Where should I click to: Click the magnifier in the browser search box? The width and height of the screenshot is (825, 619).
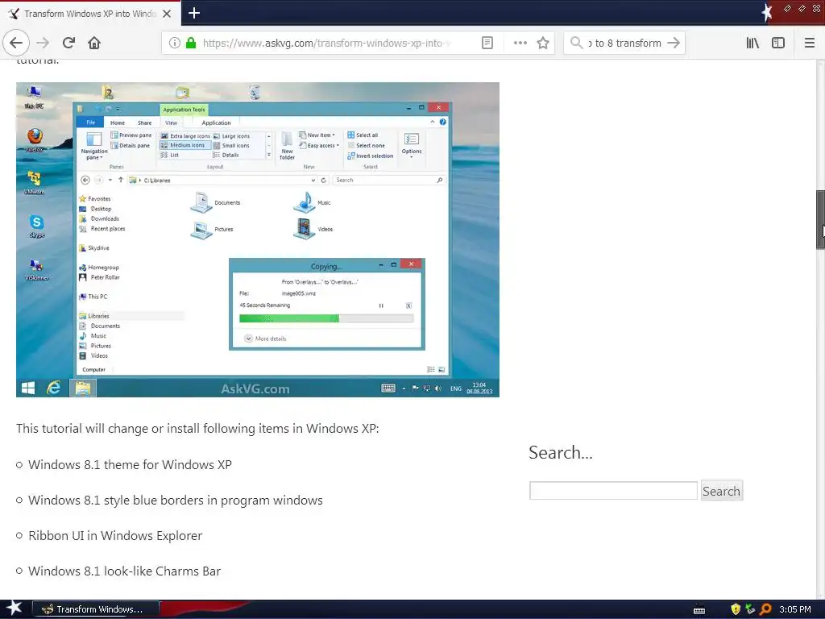pos(577,43)
